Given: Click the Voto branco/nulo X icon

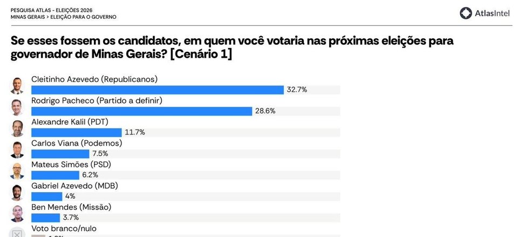Looking at the screenshot, I should [x=18, y=233].
